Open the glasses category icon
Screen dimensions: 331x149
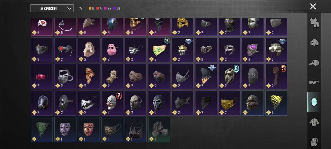(x=314, y=82)
